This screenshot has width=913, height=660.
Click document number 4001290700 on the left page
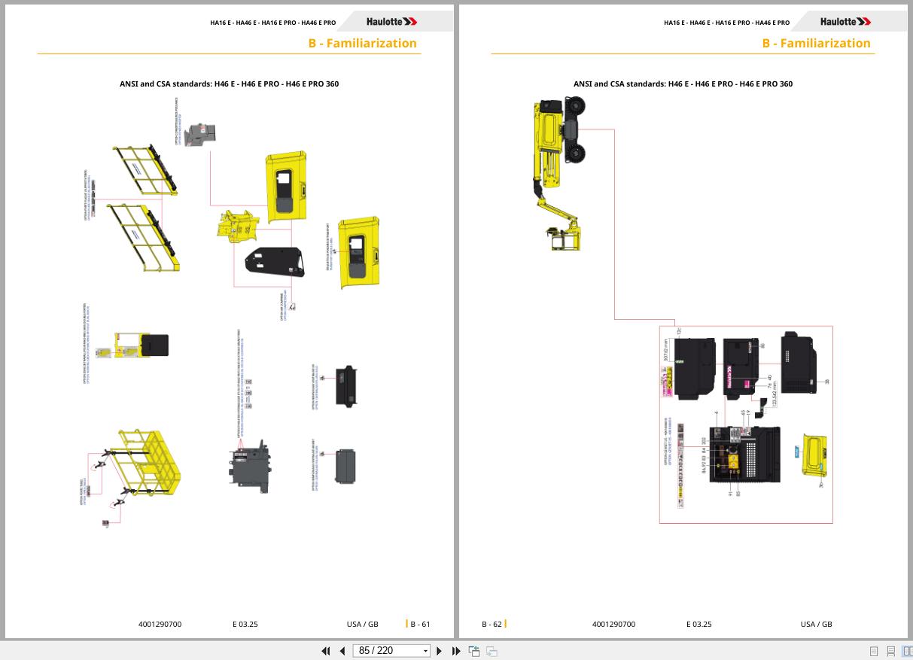160,624
